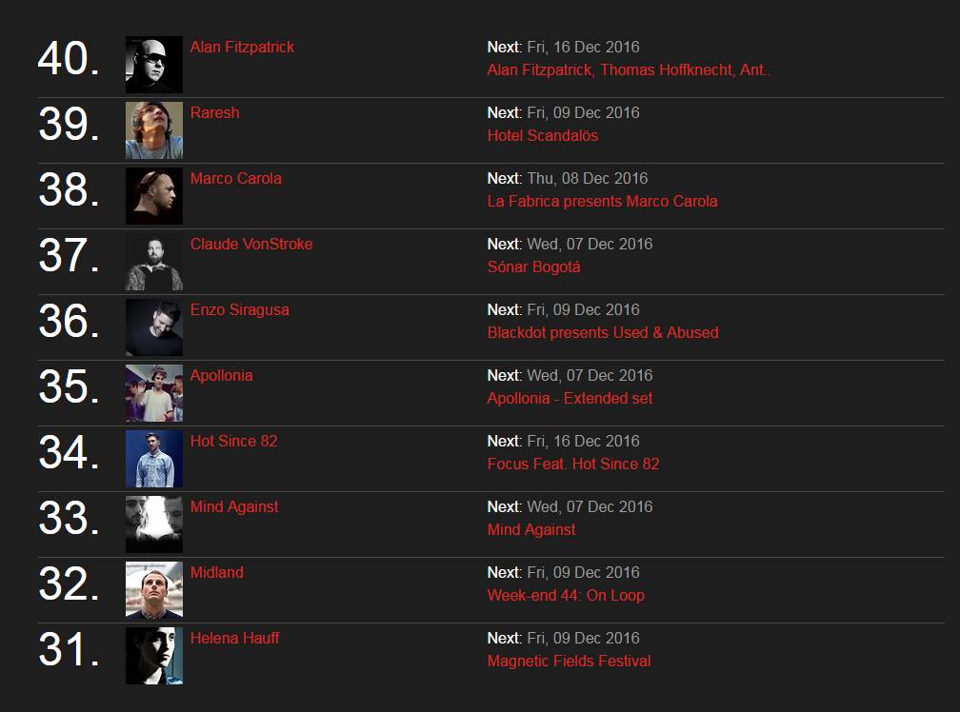Click Enzo Siragusa's artist image
The image size is (960, 712).
coord(154,327)
